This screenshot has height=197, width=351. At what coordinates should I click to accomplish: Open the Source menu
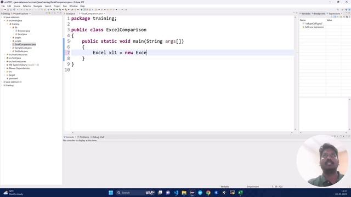pos(17,6)
